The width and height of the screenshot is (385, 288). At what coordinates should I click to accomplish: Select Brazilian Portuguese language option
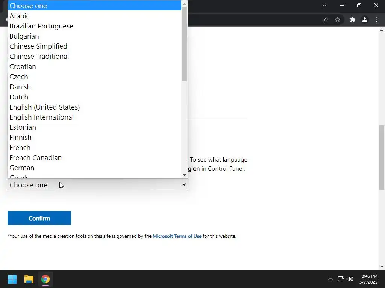point(94,26)
